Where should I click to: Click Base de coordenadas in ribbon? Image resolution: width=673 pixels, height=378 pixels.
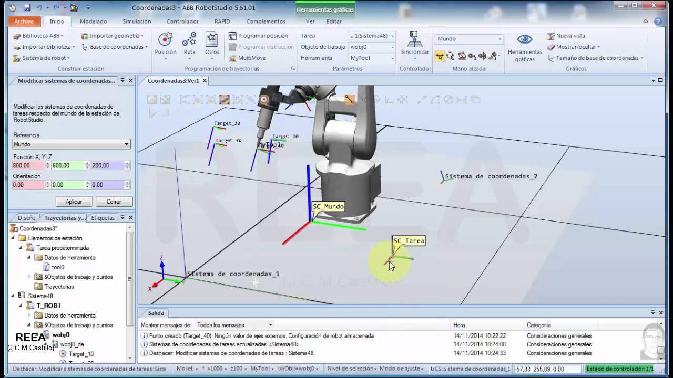pyautogui.click(x=114, y=47)
